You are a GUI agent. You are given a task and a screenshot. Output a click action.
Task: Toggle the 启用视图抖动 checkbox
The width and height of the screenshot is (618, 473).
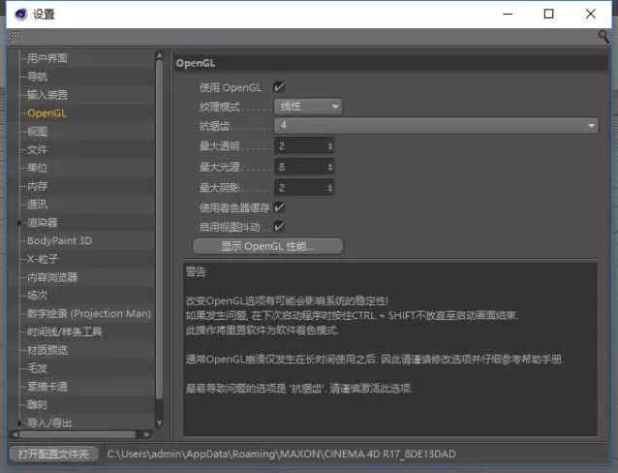click(x=280, y=227)
